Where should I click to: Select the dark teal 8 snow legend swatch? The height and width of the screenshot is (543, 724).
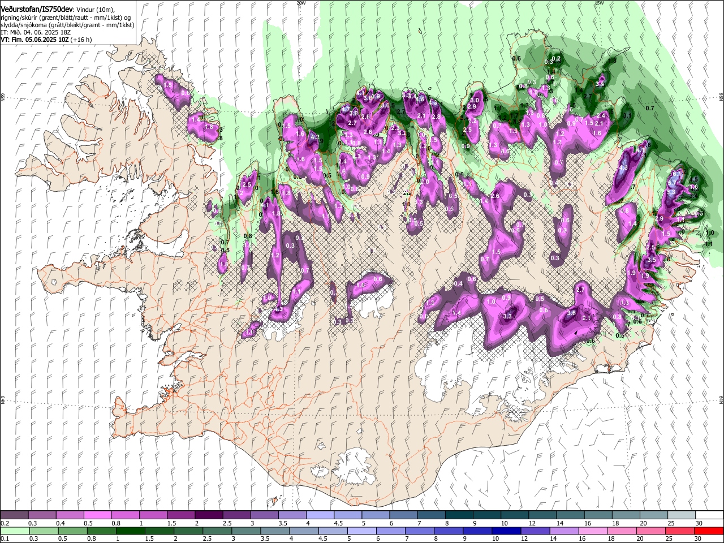[x=458, y=515]
